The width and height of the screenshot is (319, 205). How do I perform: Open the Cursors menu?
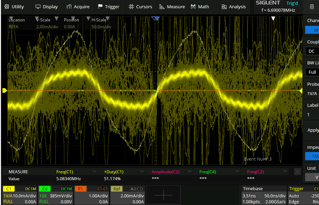(140, 7)
